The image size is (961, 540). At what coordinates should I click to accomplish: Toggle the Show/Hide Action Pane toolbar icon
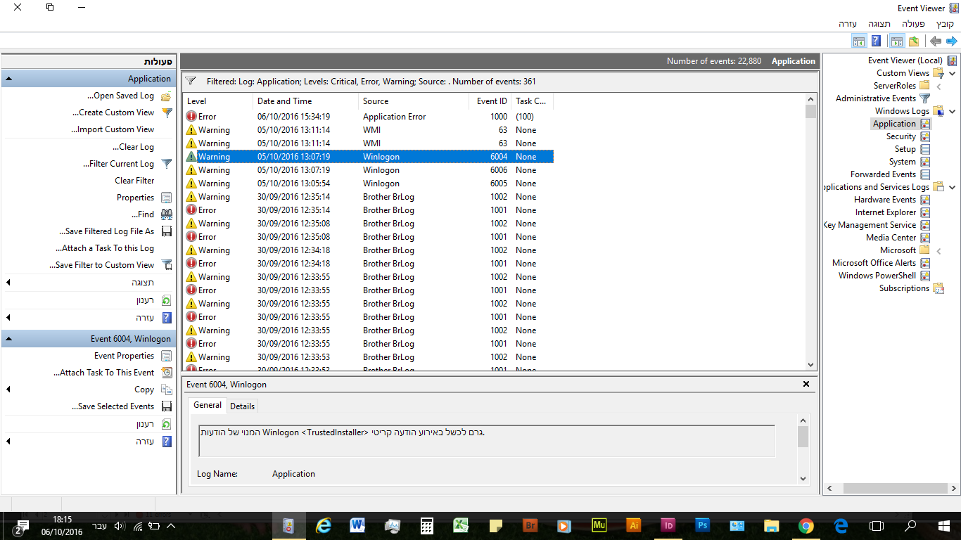coord(859,41)
